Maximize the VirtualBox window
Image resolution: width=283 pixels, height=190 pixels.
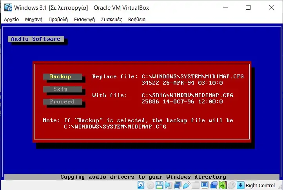(x=248, y=7)
